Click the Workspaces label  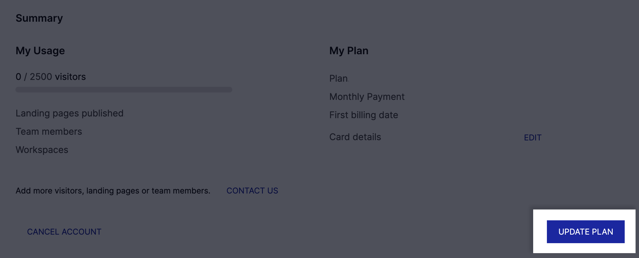(x=42, y=150)
